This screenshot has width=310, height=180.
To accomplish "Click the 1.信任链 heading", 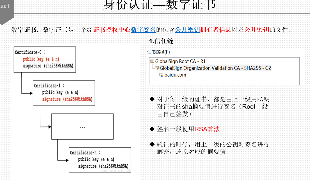I will coord(161,41).
